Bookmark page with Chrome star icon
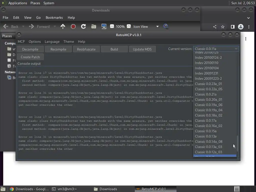Screen dimensions: 256x192 pos(223,27)
